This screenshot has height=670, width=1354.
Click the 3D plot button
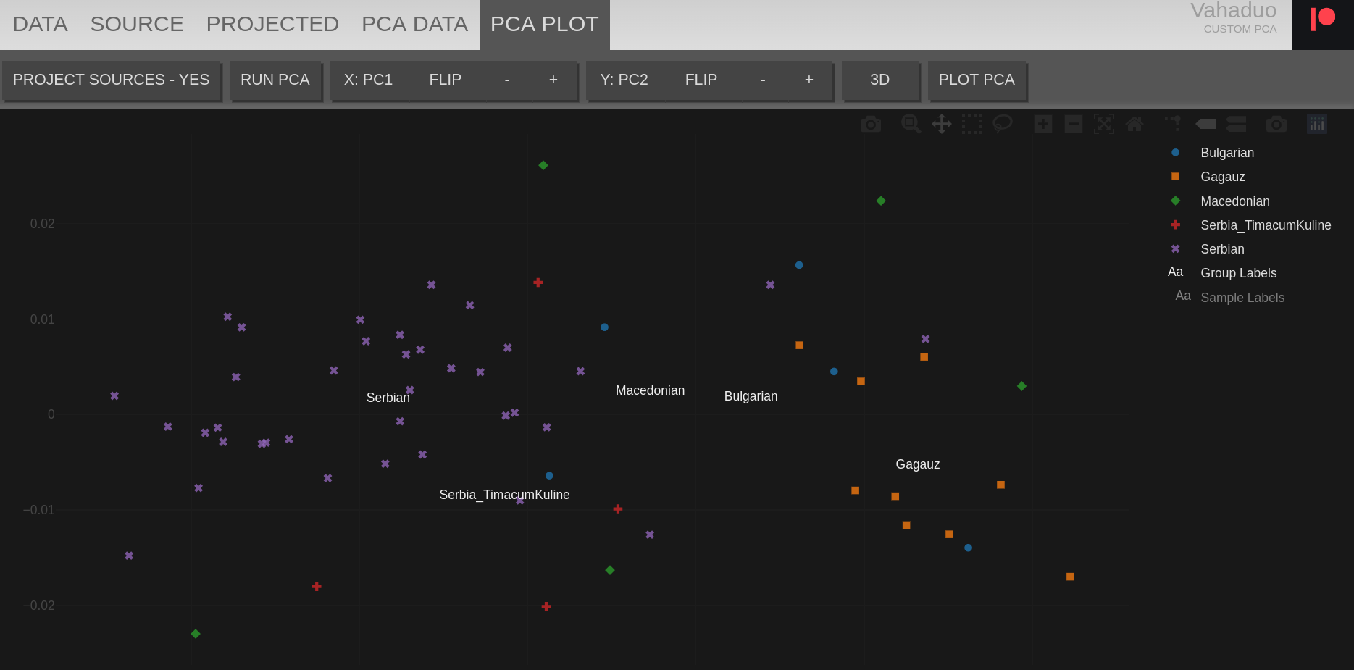point(879,80)
